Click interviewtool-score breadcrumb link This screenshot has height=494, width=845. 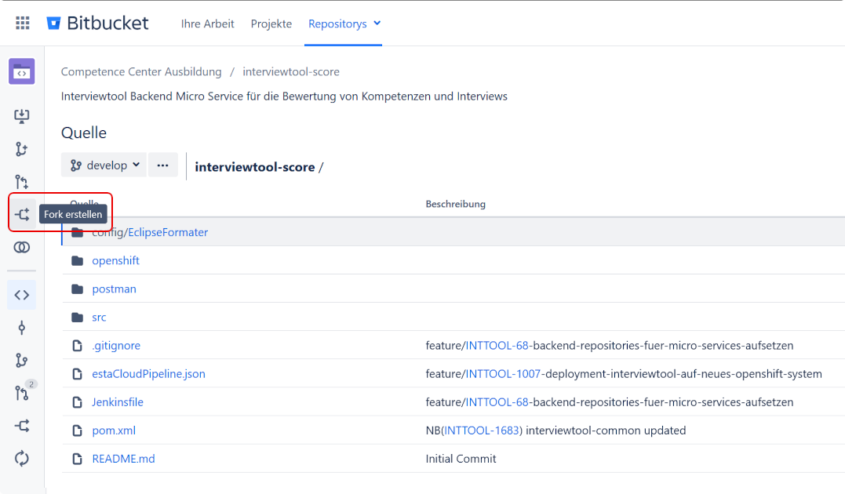[291, 71]
